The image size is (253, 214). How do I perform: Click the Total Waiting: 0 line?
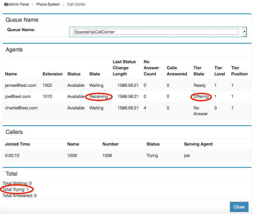pos(17,183)
